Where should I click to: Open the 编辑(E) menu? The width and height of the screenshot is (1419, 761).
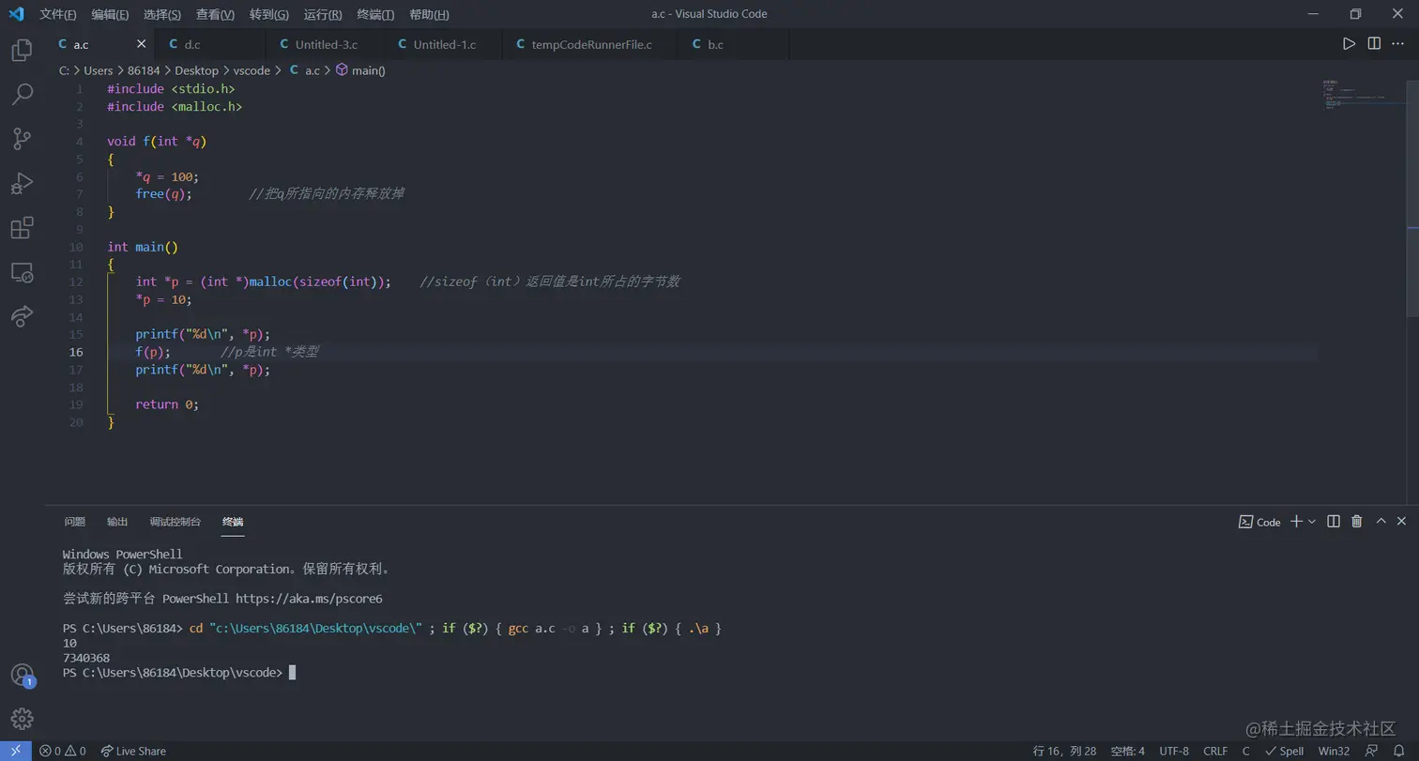[x=111, y=14]
